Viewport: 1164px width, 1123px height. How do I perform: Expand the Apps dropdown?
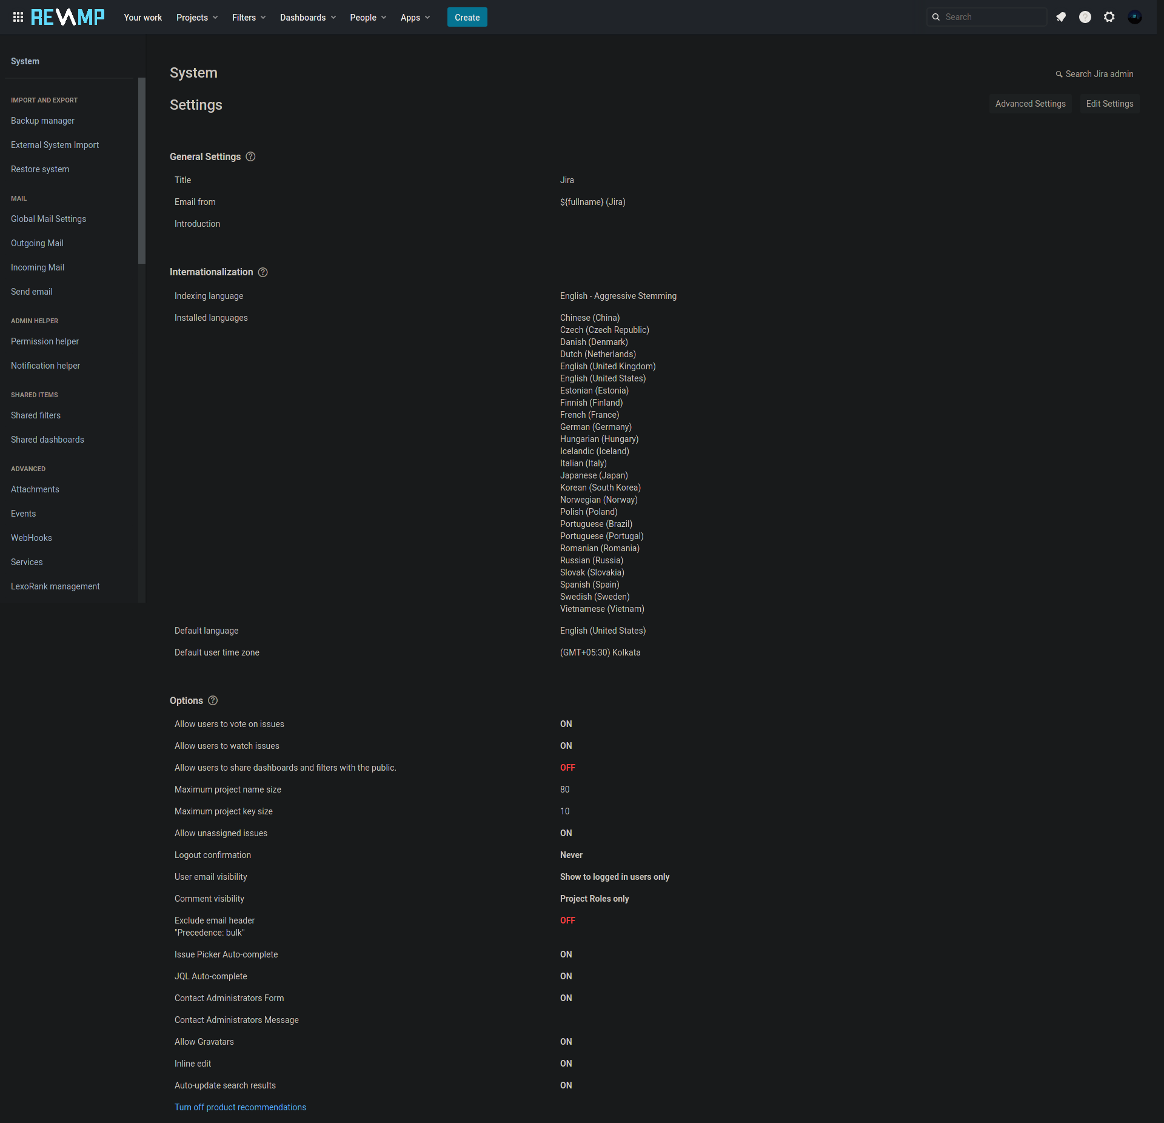[415, 17]
